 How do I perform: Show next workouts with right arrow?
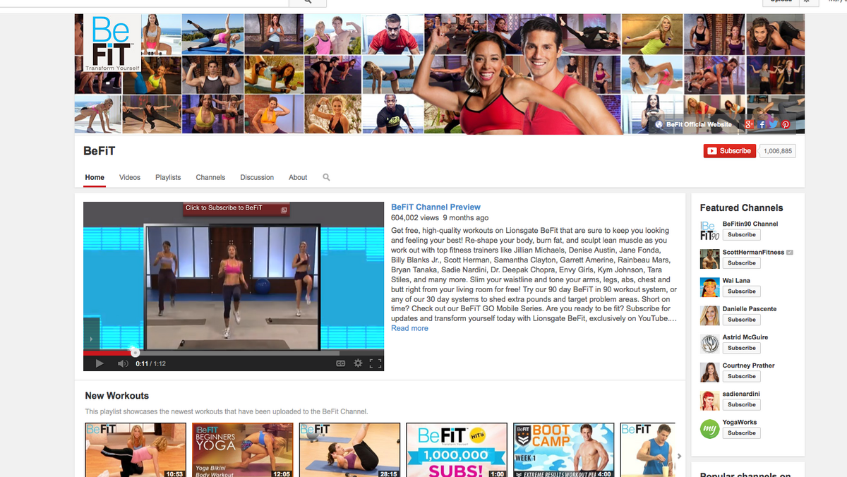click(x=679, y=456)
